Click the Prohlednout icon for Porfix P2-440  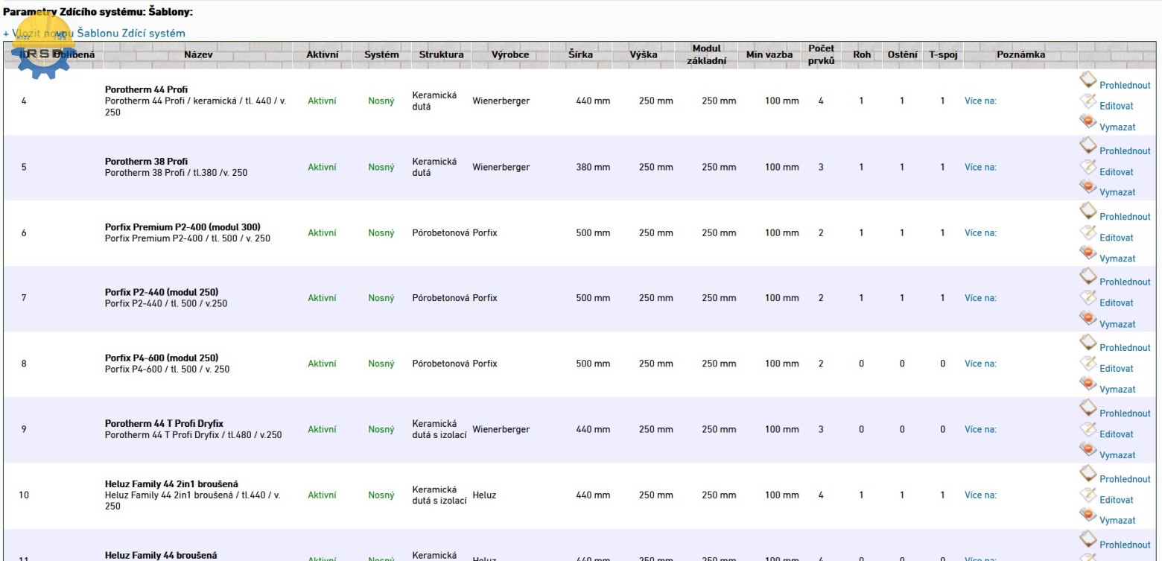pos(1088,276)
